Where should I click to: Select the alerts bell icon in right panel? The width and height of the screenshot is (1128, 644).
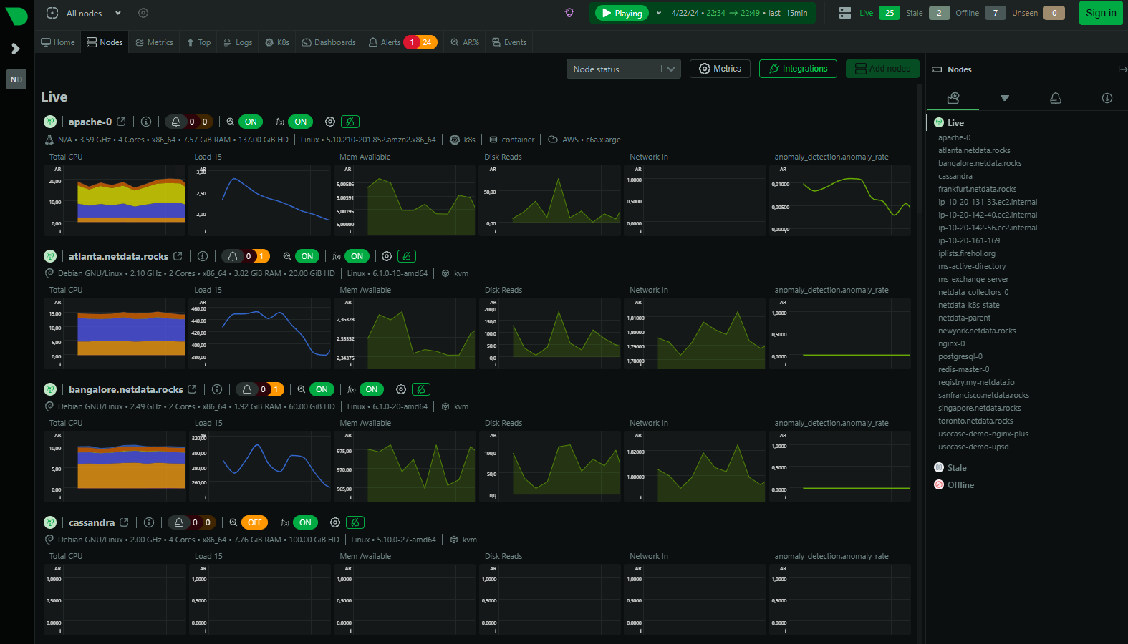tap(1056, 98)
